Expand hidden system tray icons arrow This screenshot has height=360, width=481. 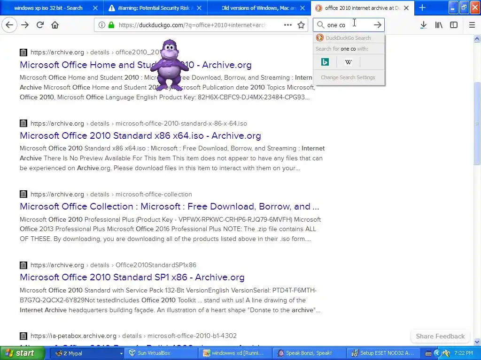tap(437, 353)
